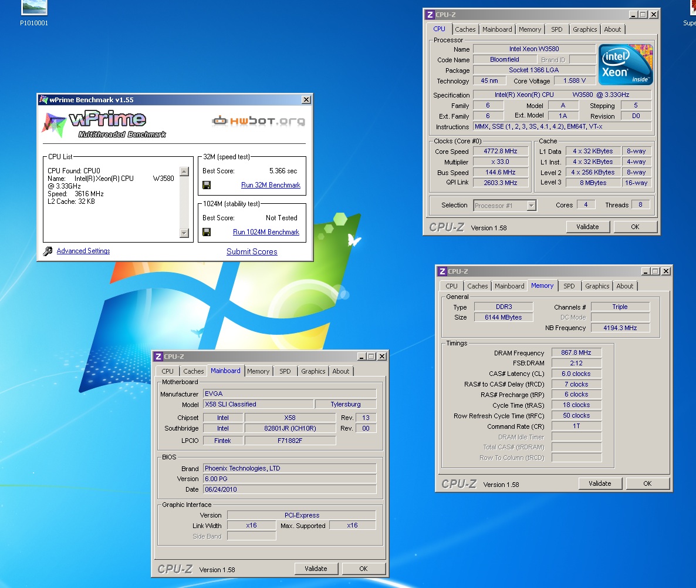The width and height of the screenshot is (696, 588).
Task: Click the BIOS Brand Phoenix Technologies, LTD
Action: [x=289, y=468]
